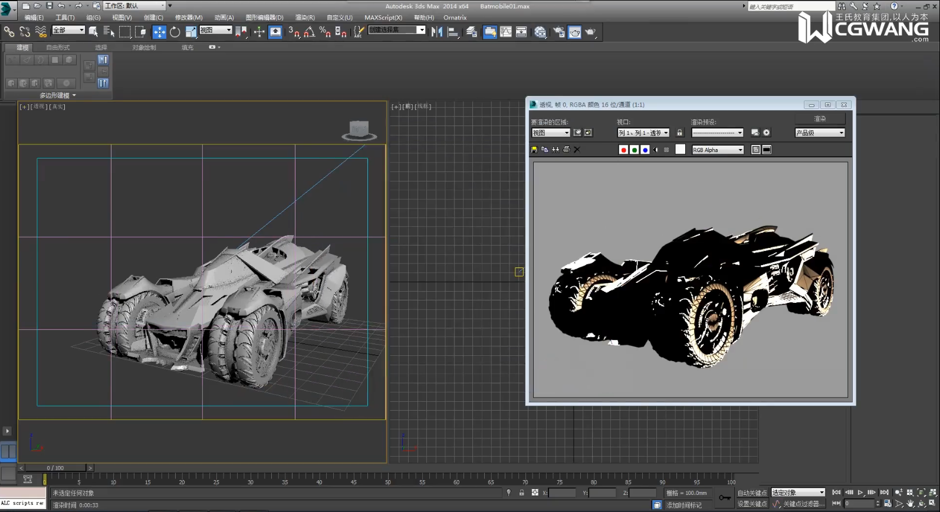Open Material Editor icon
Image resolution: width=940 pixels, height=512 pixels.
[x=540, y=32]
